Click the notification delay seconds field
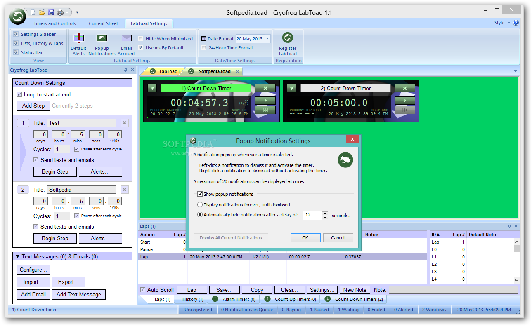 pyautogui.click(x=312, y=215)
